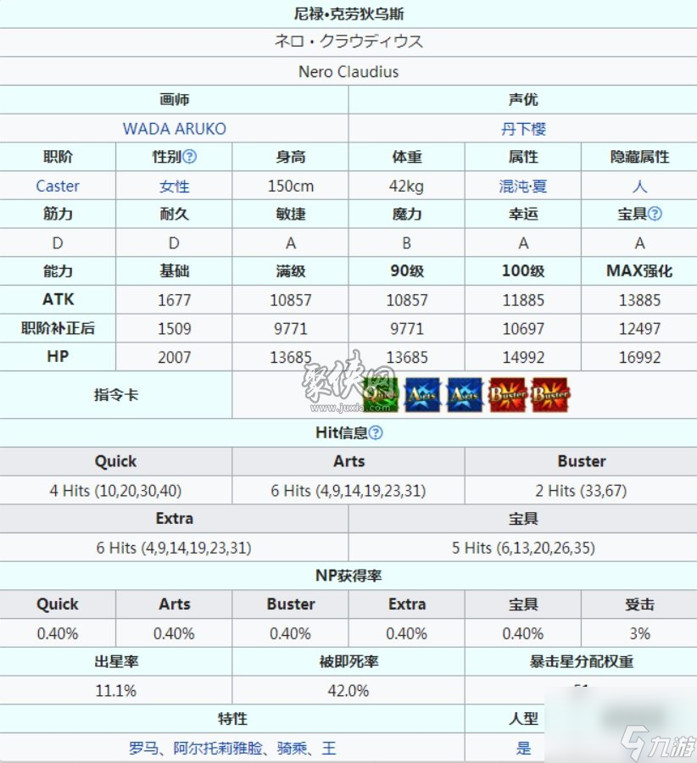Click the class-adjusted base value 1509

point(175,329)
